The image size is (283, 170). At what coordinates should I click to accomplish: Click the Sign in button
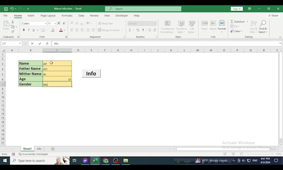click(x=237, y=9)
